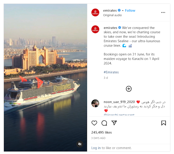174x154 pixels.
Task: Like the post with the heart icon
Action: tap(94, 123)
